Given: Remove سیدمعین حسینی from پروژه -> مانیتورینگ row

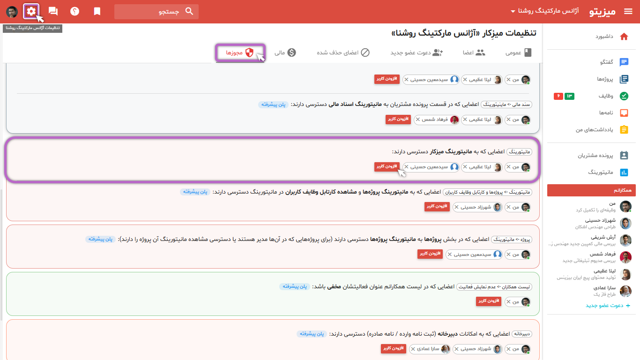Looking at the screenshot, I should (x=449, y=255).
